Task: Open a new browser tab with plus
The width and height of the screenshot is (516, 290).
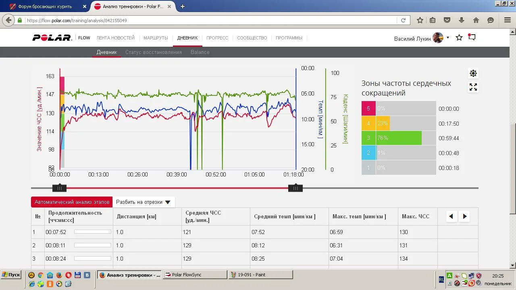Action: [x=183, y=6]
